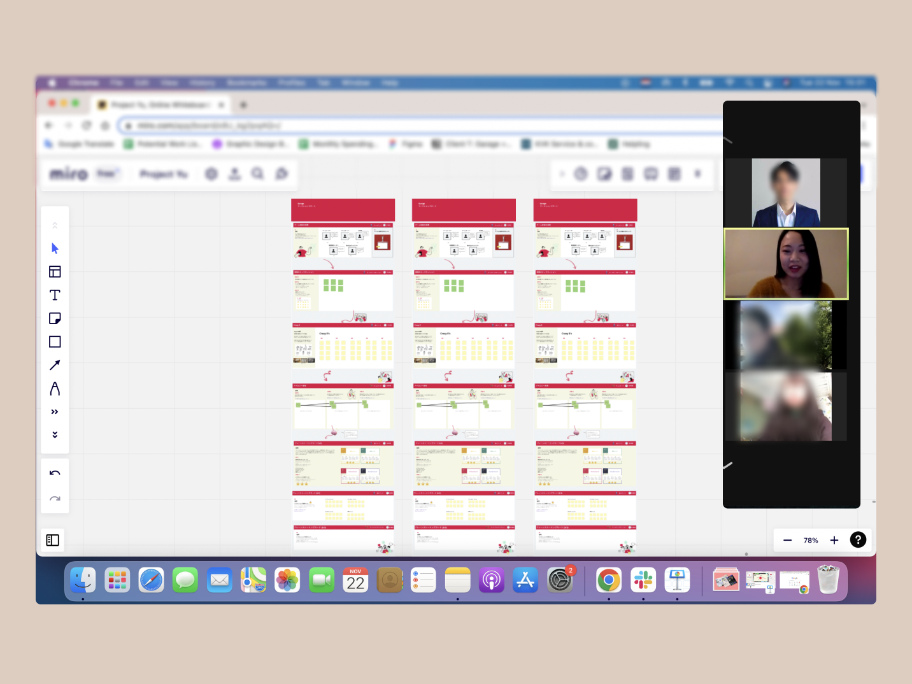Open board settings gear next to Project Yu
The width and height of the screenshot is (912, 684).
tap(211, 174)
